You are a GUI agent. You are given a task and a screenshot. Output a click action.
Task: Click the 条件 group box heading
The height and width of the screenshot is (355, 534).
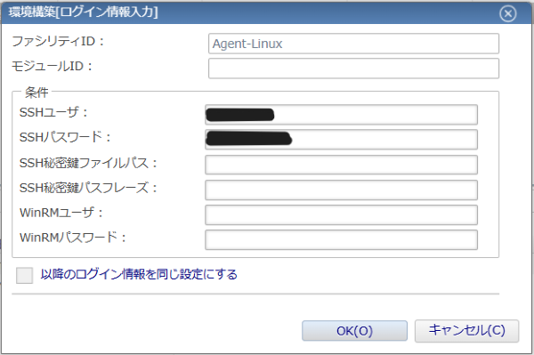click(36, 93)
